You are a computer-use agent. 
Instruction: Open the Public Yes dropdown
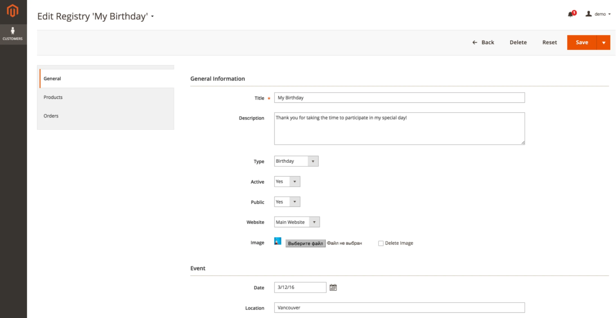(x=287, y=202)
